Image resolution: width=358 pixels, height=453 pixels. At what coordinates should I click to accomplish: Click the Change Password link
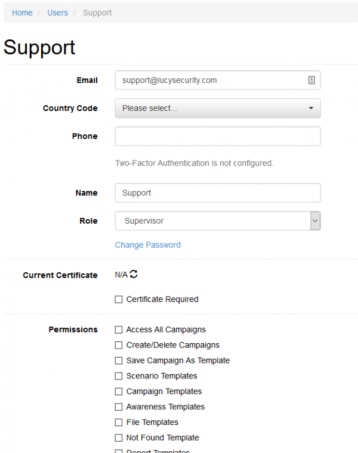(x=148, y=245)
